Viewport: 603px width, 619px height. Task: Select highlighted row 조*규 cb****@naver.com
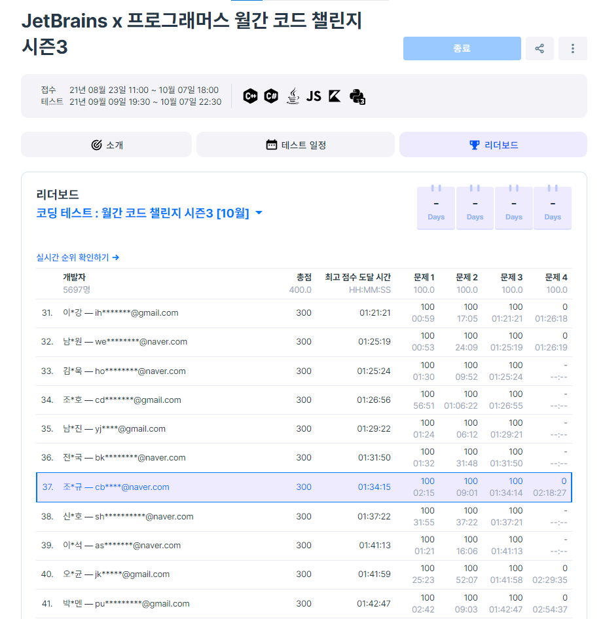click(x=304, y=487)
